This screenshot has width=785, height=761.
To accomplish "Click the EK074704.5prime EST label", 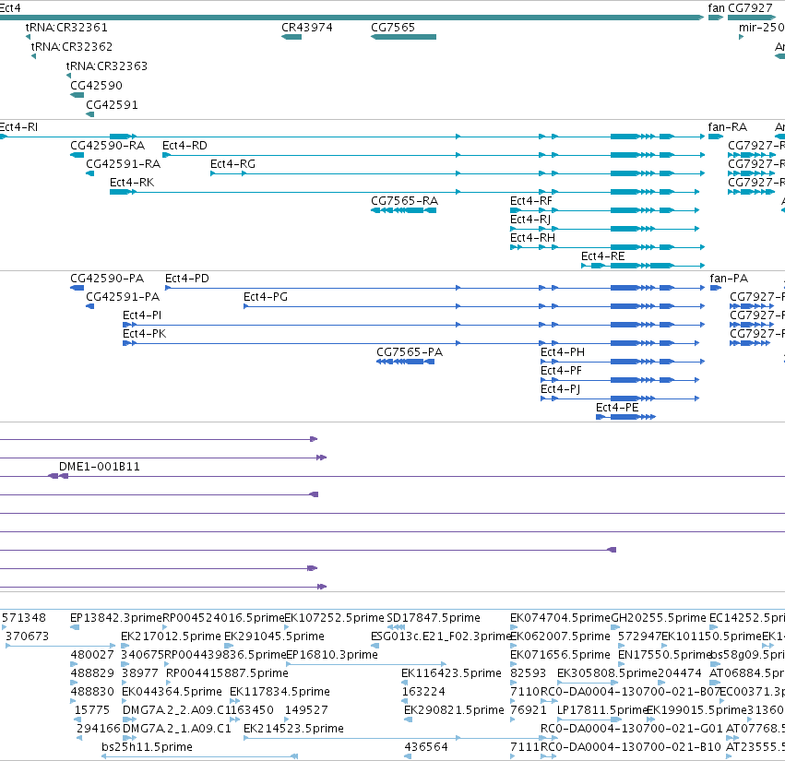I will [560, 618].
